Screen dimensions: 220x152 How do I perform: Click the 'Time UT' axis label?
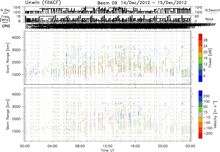pos(108,150)
